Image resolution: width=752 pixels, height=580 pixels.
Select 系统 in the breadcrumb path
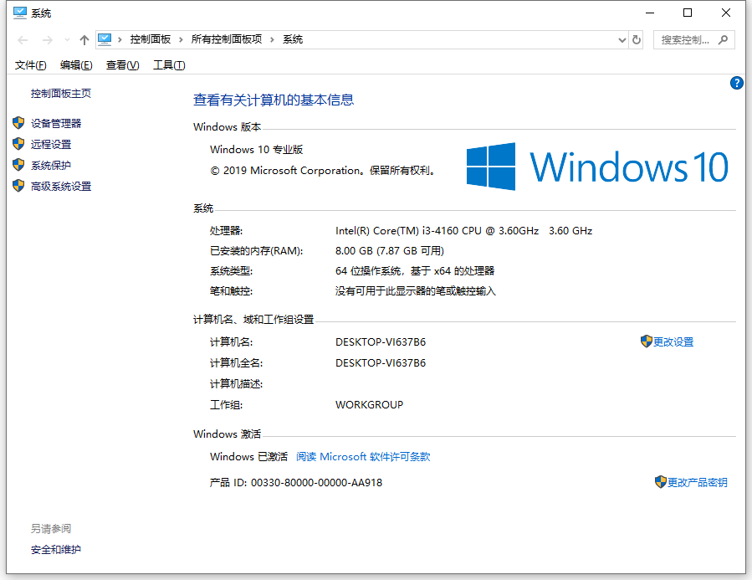(293, 39)
